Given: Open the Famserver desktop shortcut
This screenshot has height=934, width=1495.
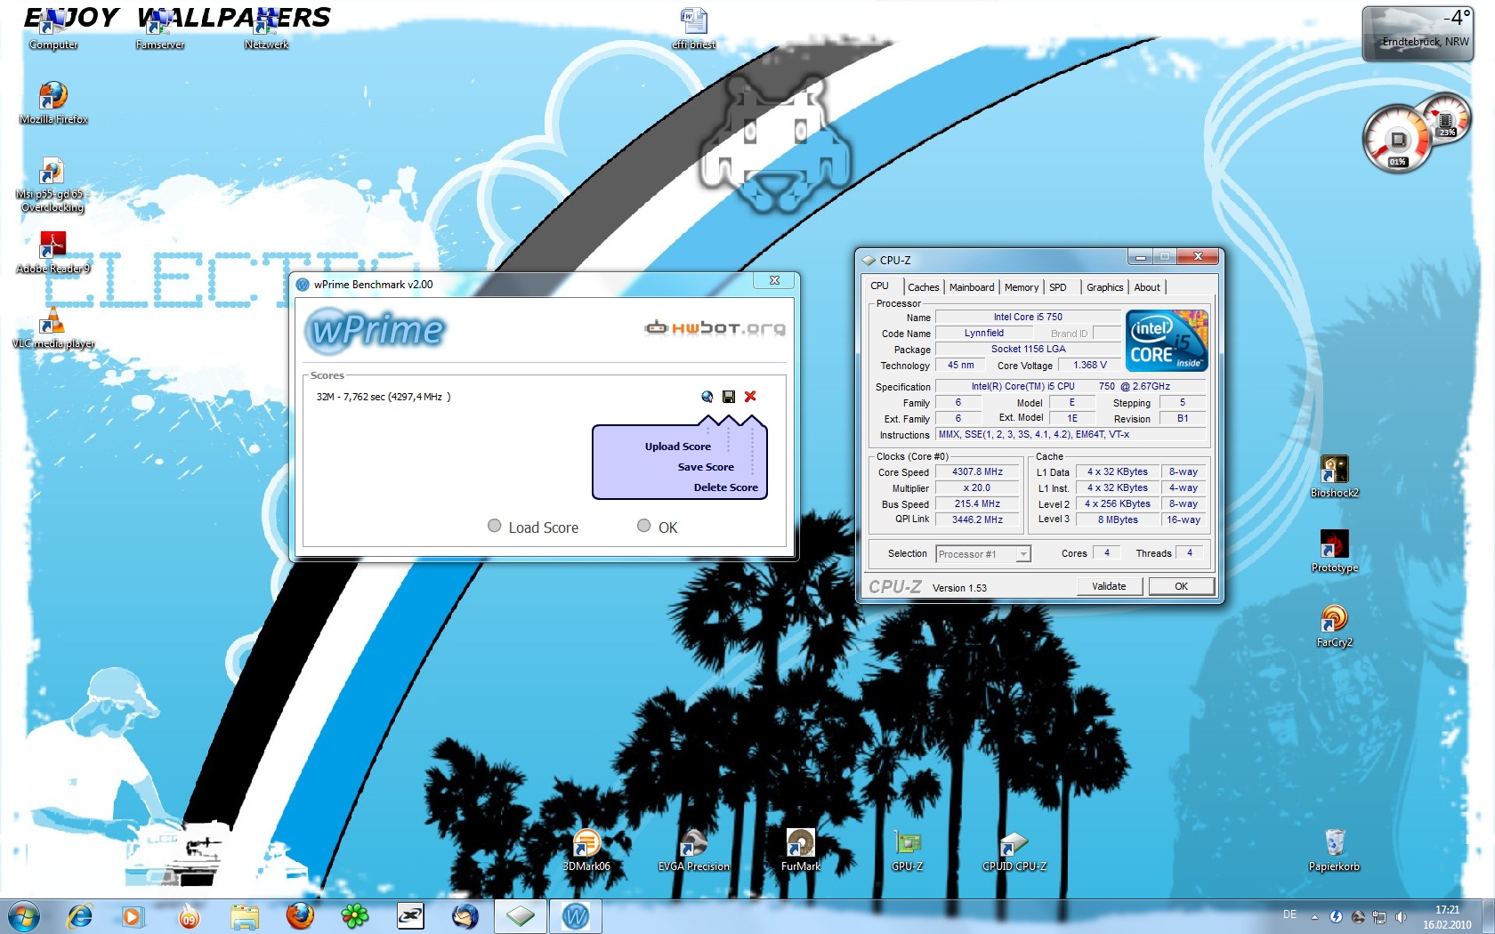Looking at the screenshot, I should pyautogui.click(x=160, y=29).
